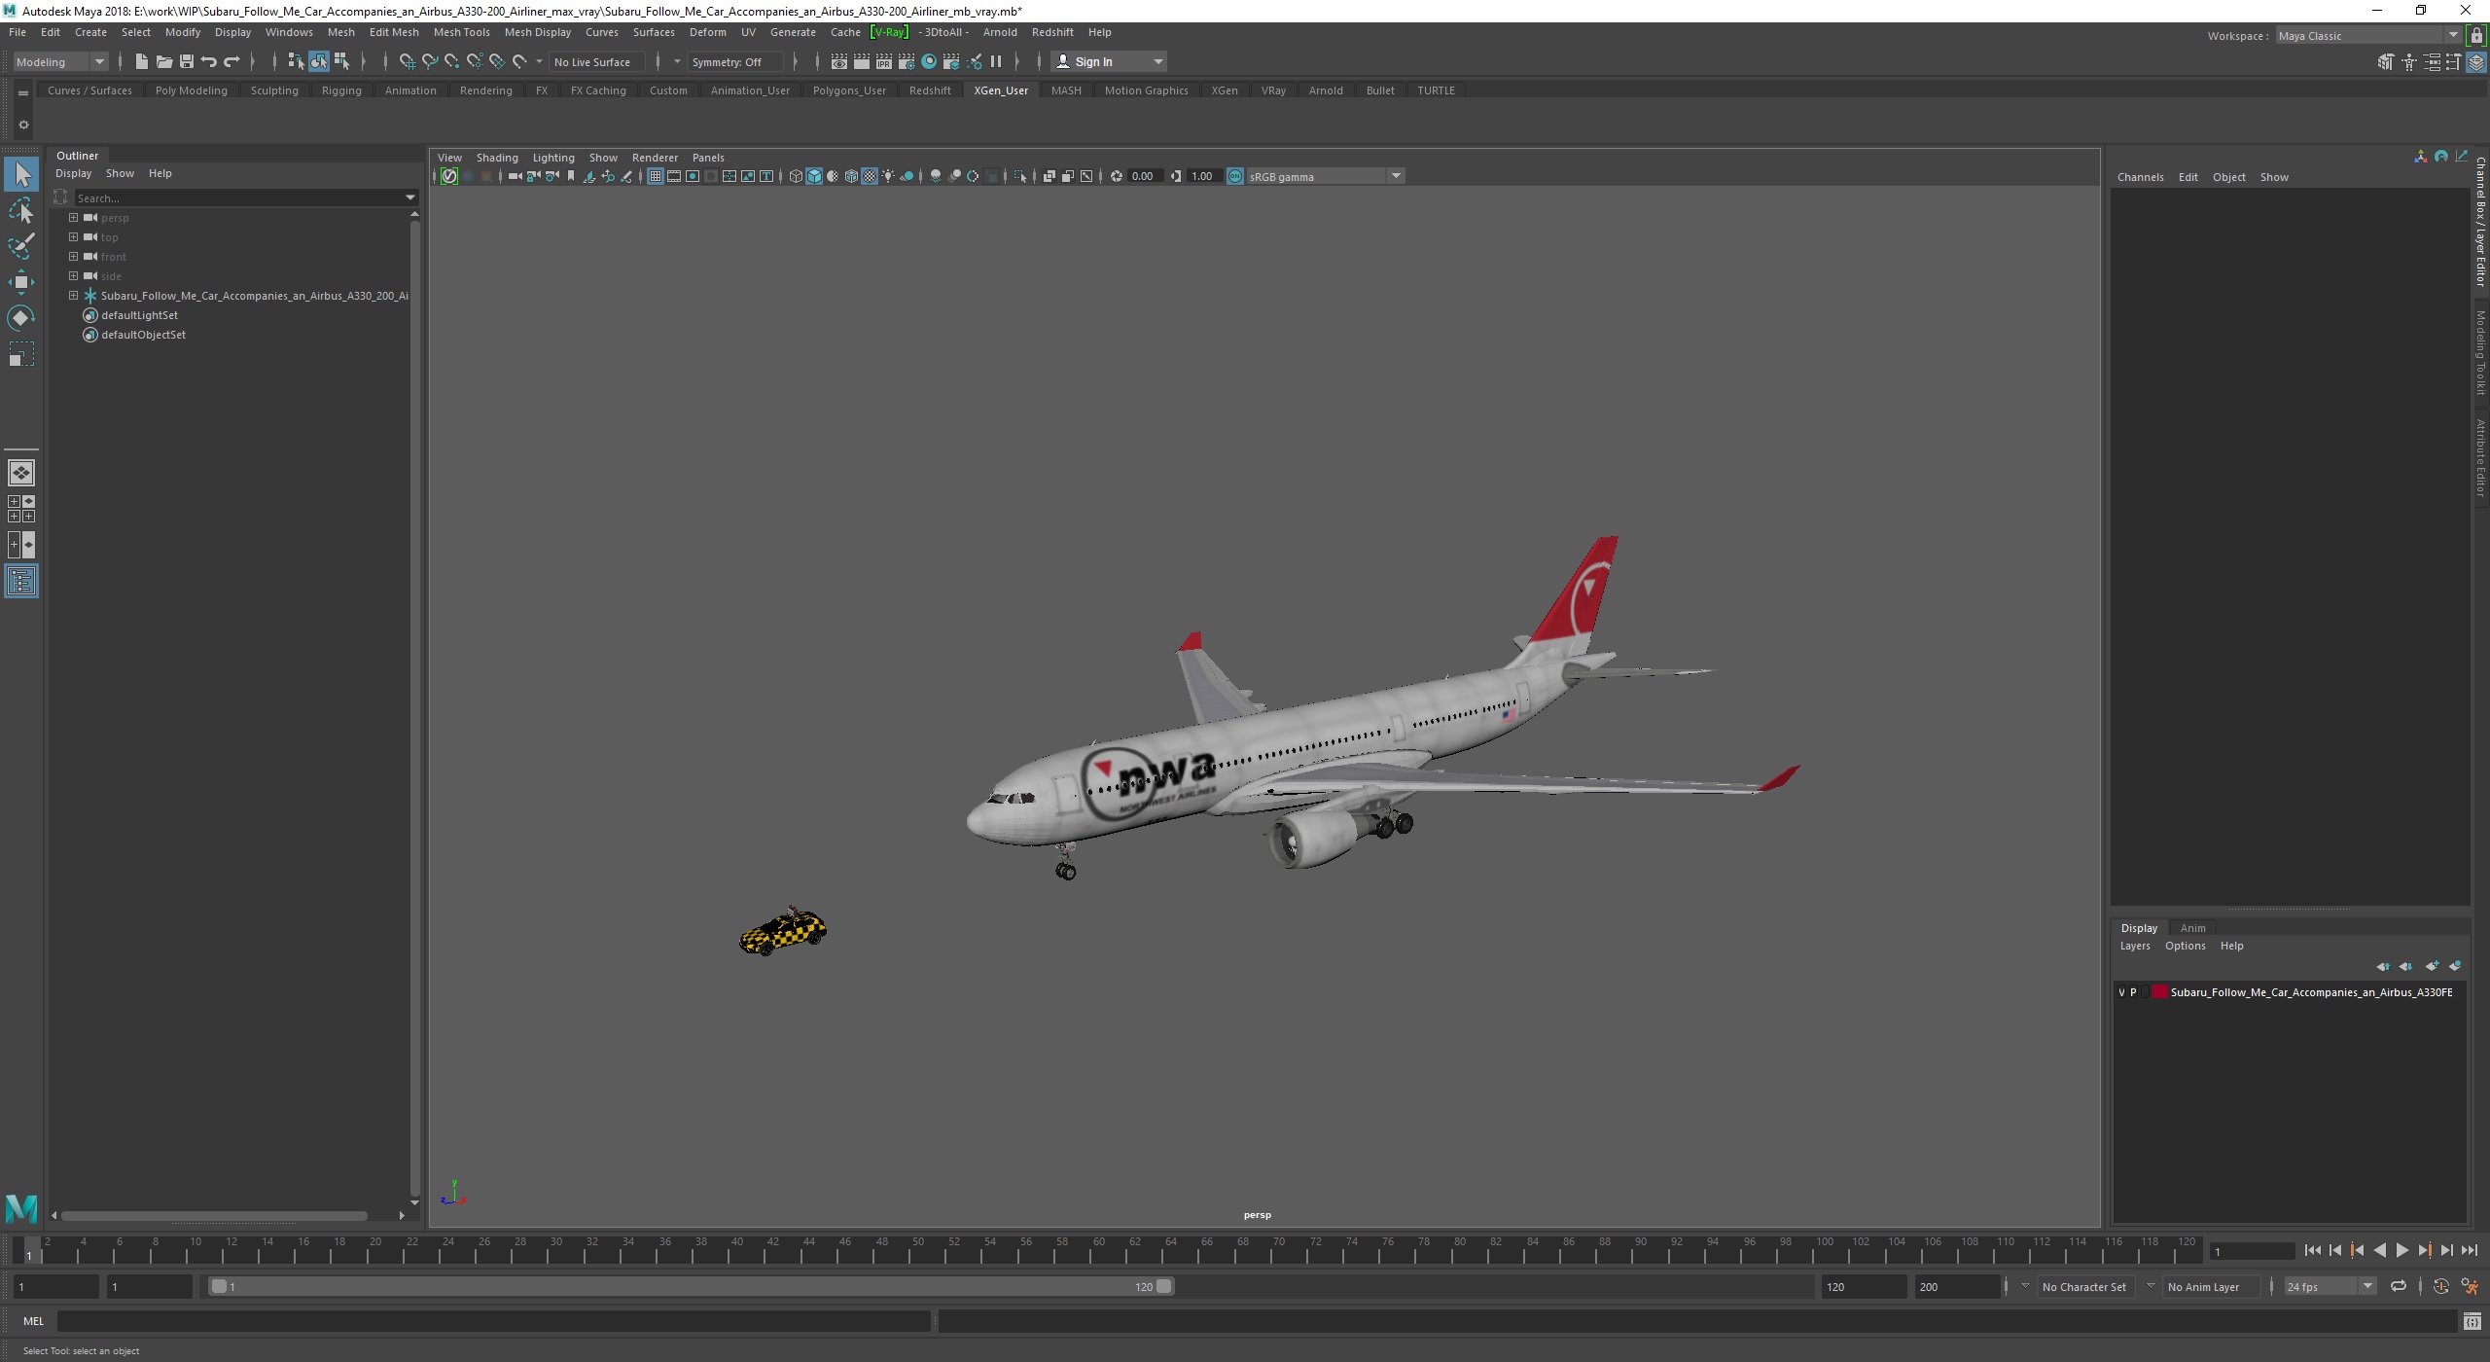The height and width of the screenshot is (1362, 2490).
Task: Open the Mesh Tools menu
Action: (461, 32)
